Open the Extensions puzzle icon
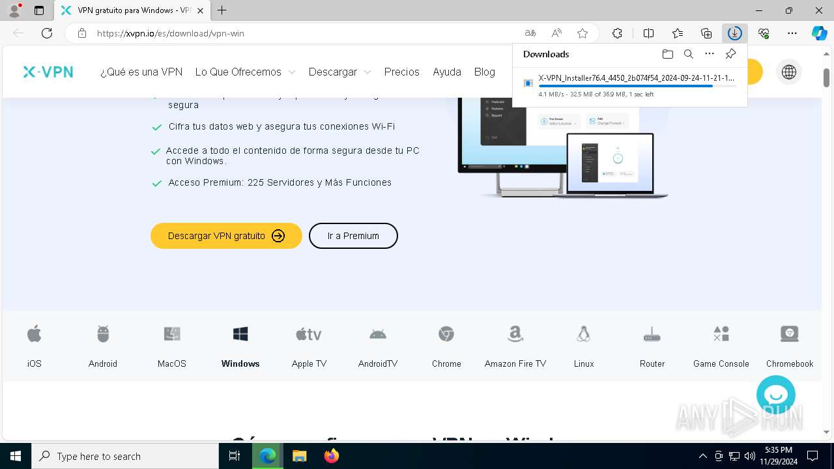Viewport: 834px width, 469px height. point(617,33)
